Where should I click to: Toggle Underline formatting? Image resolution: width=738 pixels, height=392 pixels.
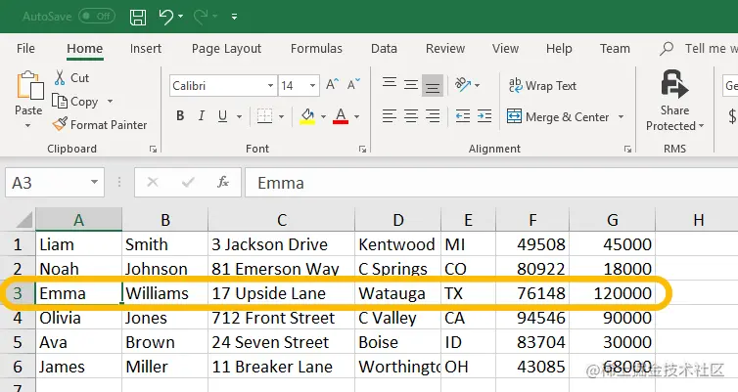(x=222, y=115)
